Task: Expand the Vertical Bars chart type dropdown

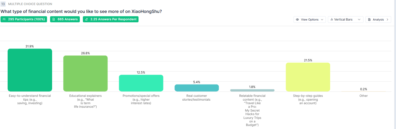Action: point(345,20)
